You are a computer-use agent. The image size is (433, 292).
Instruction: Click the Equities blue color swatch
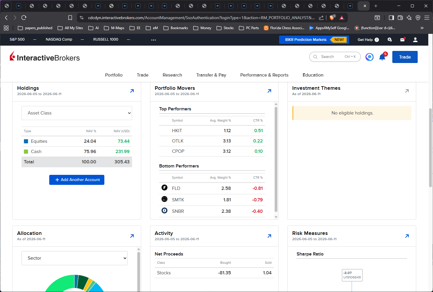point(26,141)
